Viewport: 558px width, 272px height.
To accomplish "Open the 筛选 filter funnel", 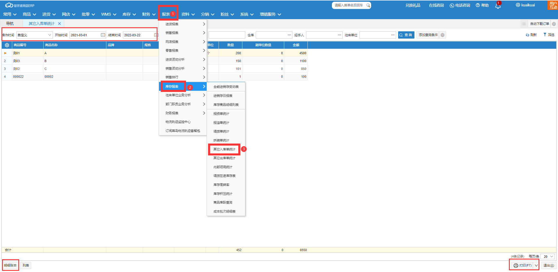I will point(545,35).
